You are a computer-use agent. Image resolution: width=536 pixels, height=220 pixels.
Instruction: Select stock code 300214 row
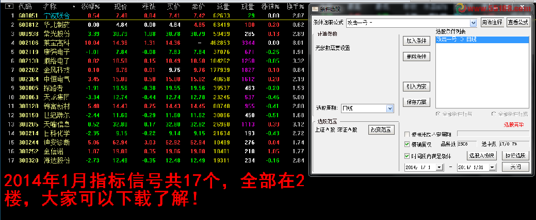(x=29, y=134)
